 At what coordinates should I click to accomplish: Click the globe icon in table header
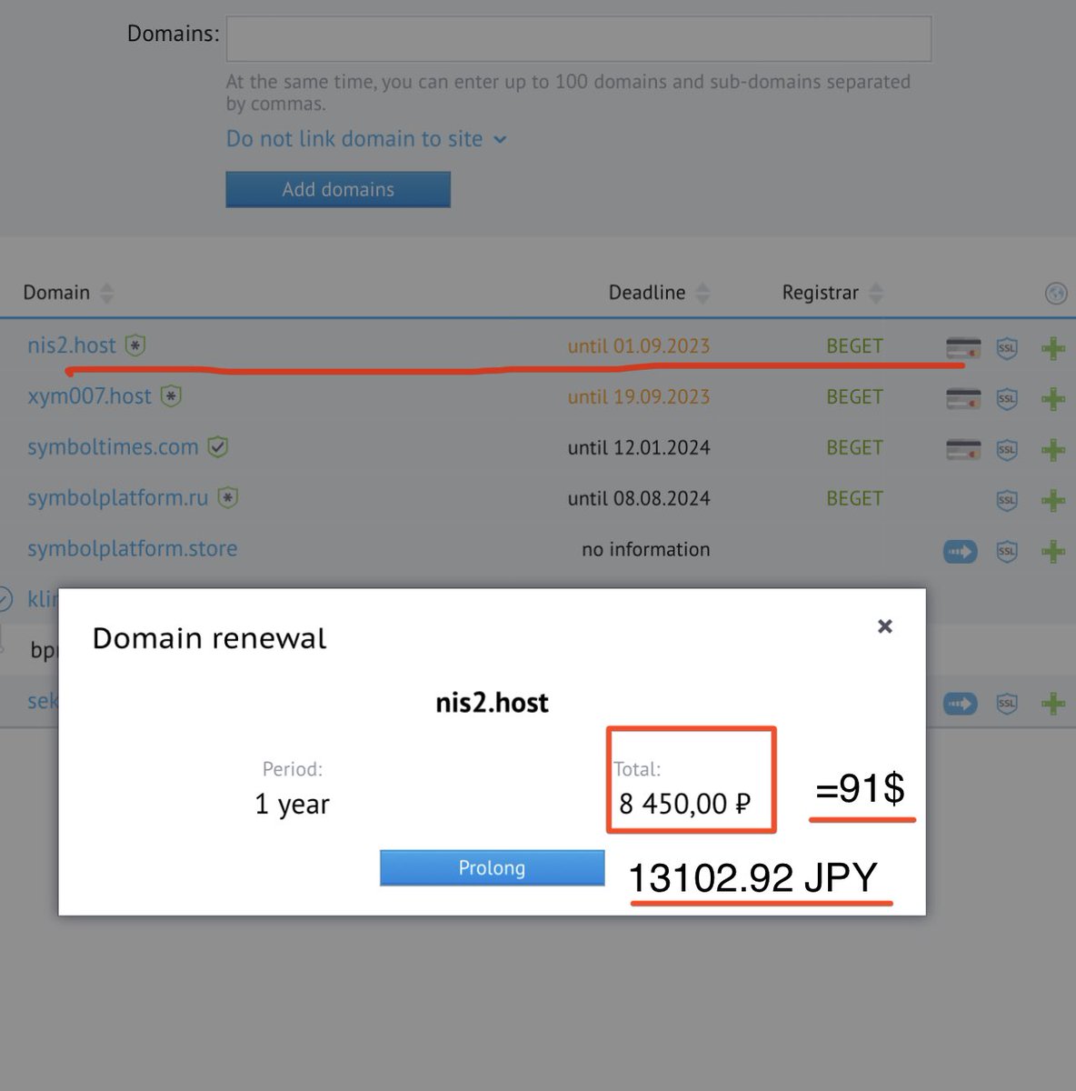pos(1056,293)
